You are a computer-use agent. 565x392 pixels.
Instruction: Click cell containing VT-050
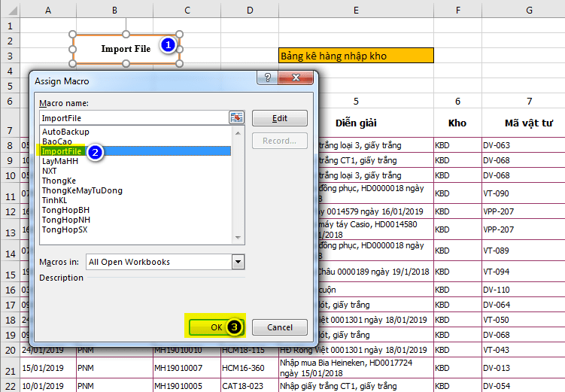coord(523,320)
